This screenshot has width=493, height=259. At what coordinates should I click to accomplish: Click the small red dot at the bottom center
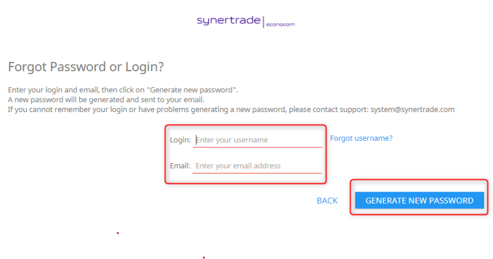click(x=204, y=257)
